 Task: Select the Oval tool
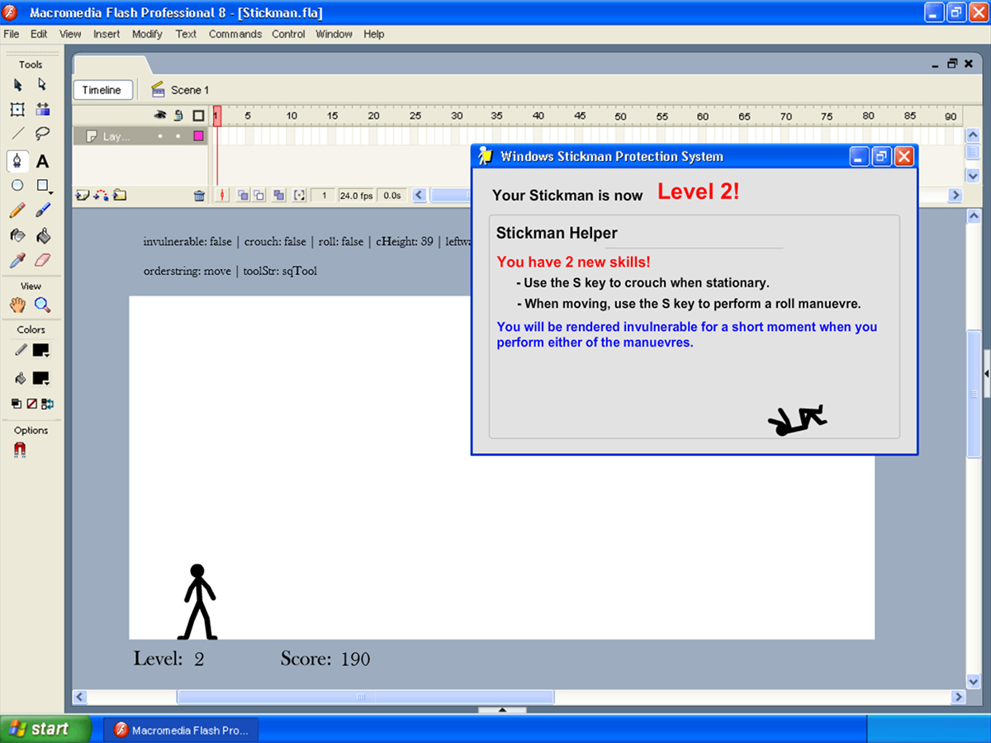17,186
